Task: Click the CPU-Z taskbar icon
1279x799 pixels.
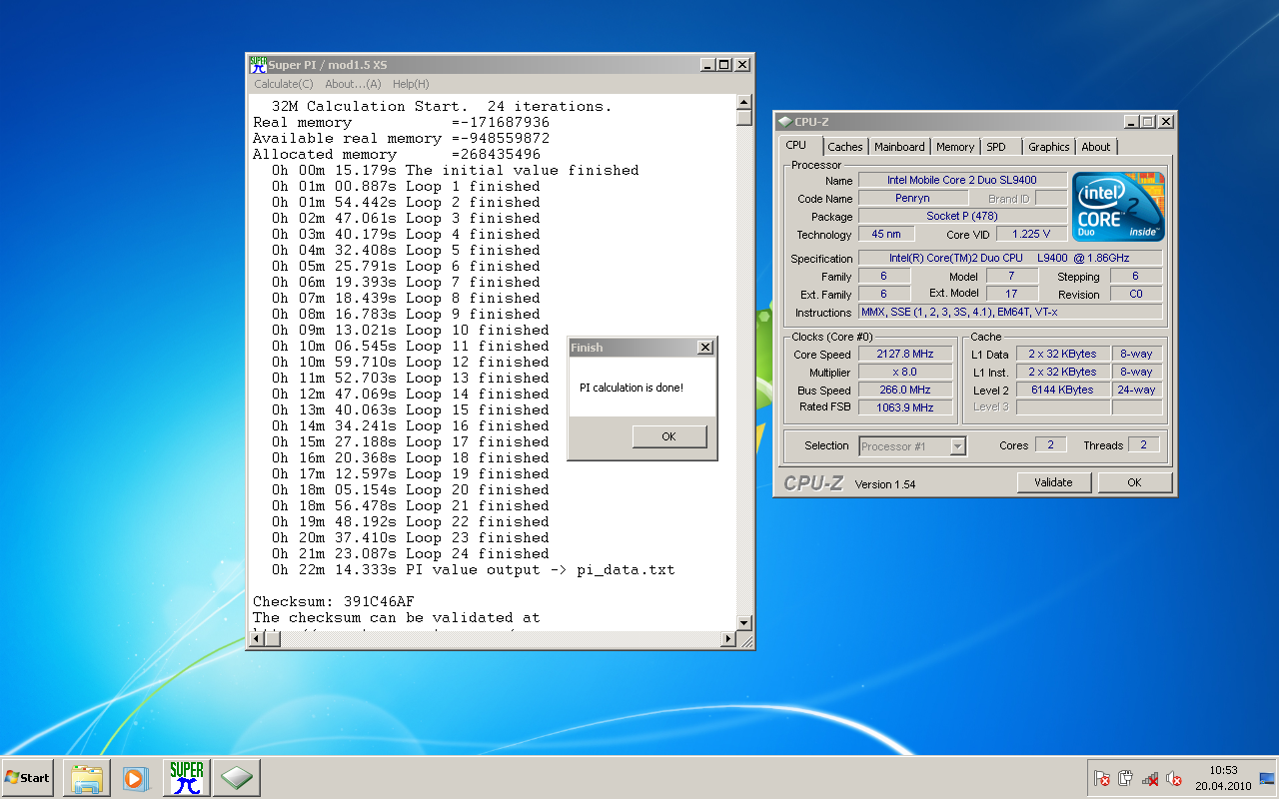Action: 237,777
